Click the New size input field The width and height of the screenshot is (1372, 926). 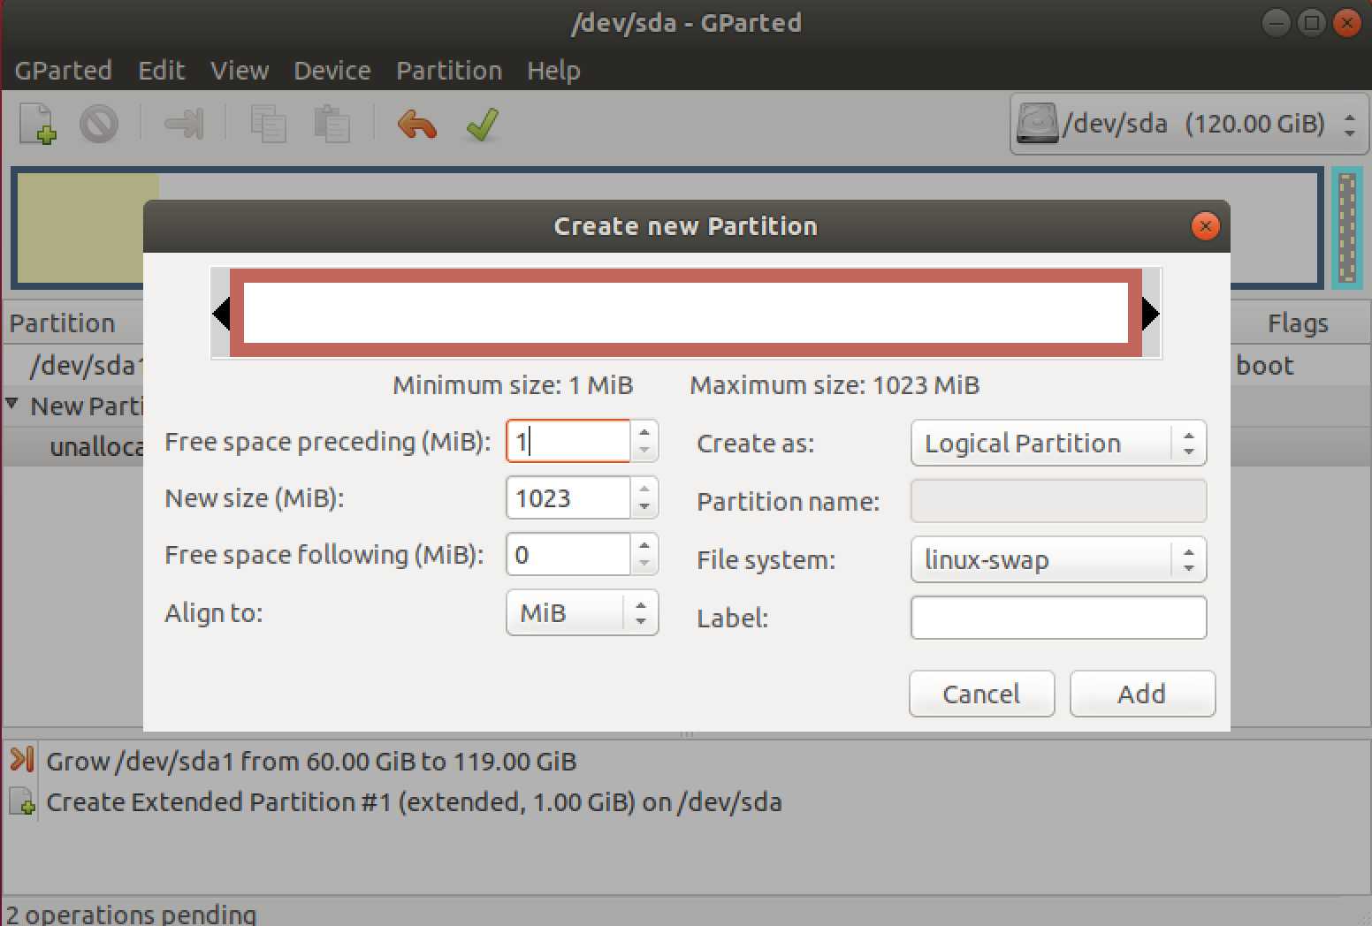coord(568,497)
